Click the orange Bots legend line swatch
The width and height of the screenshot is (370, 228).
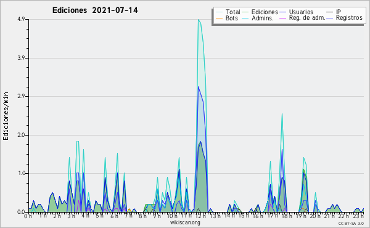(219, 18)
